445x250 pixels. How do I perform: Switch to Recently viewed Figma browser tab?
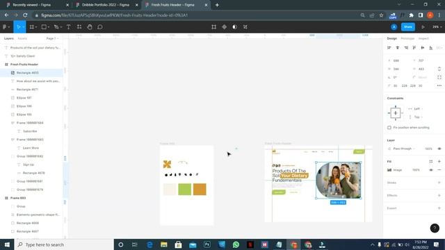pos(35,5)
